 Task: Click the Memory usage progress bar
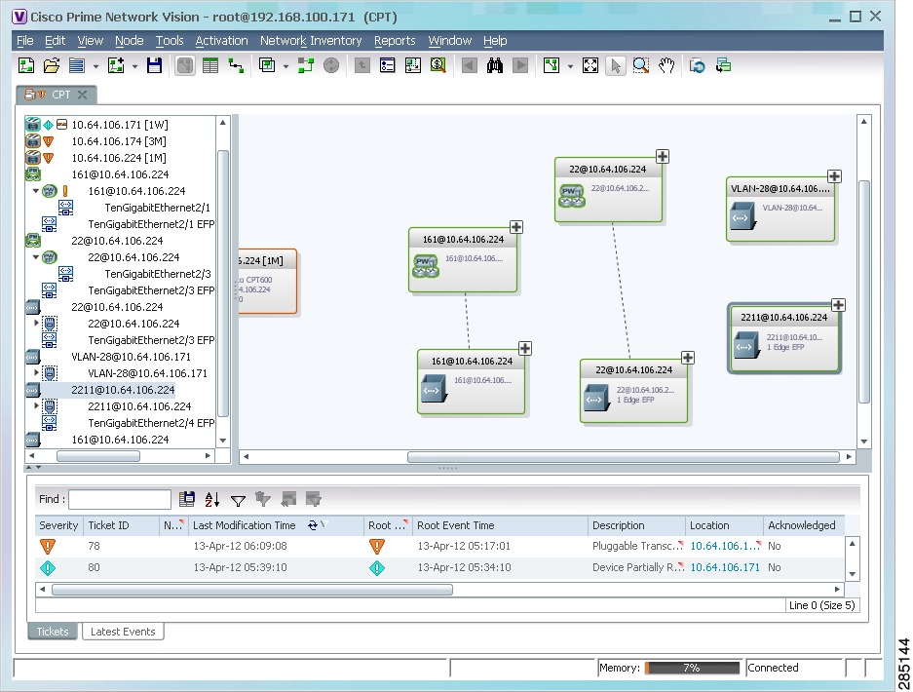coord(693,668)
